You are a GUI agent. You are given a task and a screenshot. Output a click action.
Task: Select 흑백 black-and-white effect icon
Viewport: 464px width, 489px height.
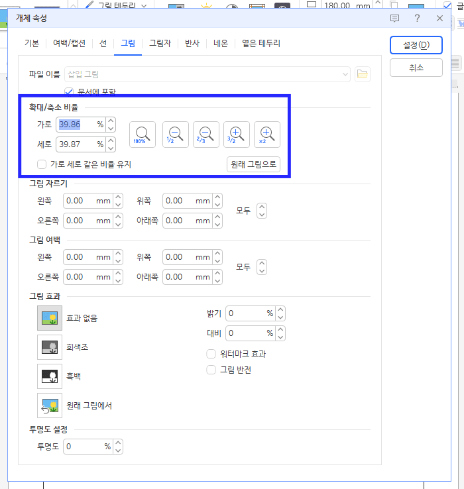50,376
